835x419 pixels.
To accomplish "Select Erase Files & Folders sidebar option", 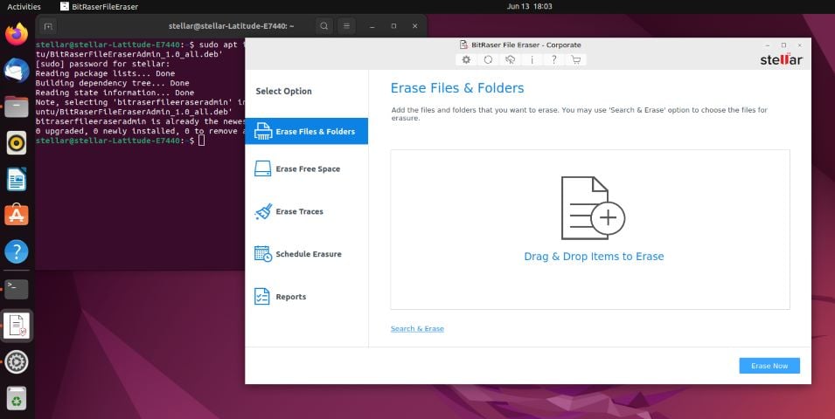I will (306, 131).
